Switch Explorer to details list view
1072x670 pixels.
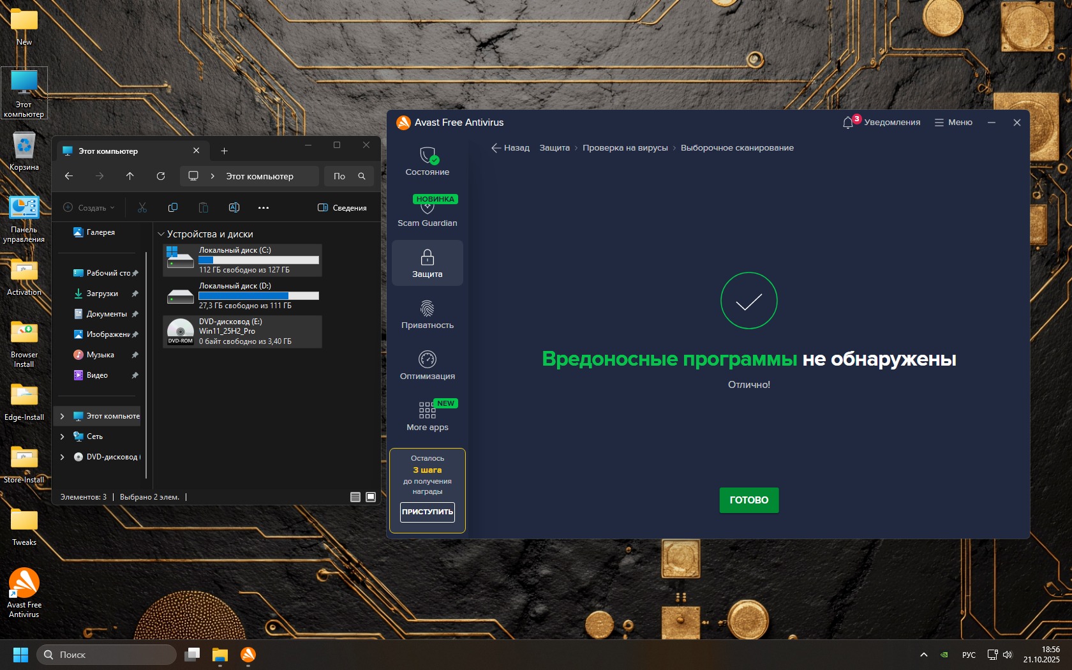355,497
